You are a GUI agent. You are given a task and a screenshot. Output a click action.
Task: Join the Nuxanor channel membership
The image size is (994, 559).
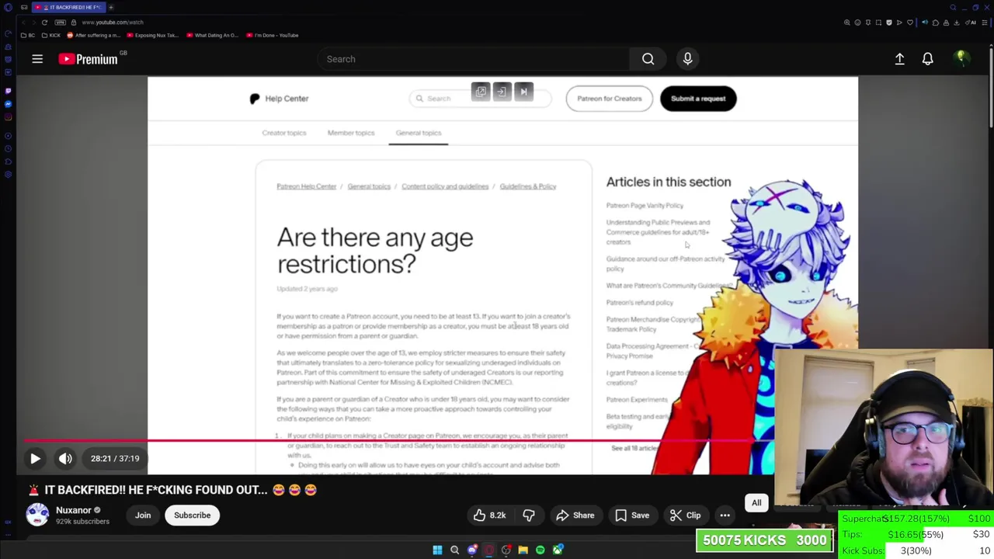pos(143,516)
